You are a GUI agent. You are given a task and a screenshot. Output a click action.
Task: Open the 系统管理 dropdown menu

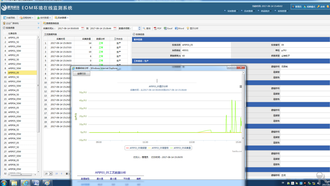[x=282, y=11]
